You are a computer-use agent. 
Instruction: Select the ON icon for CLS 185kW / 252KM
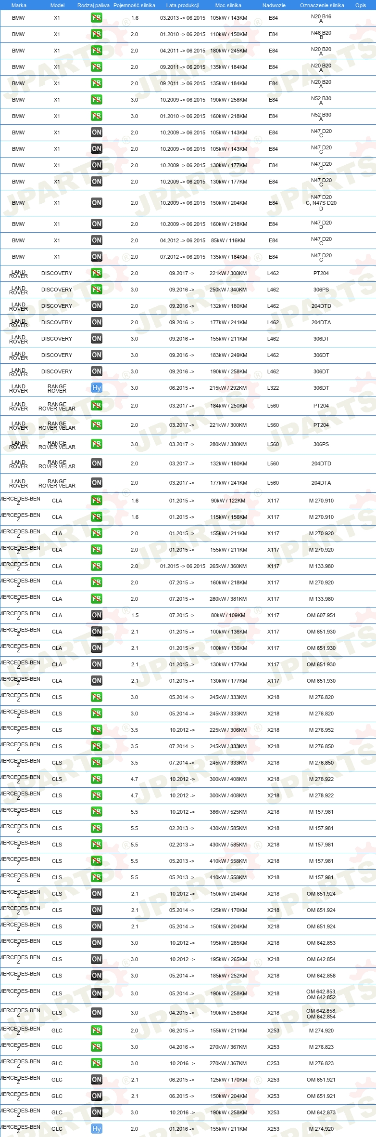97,976
